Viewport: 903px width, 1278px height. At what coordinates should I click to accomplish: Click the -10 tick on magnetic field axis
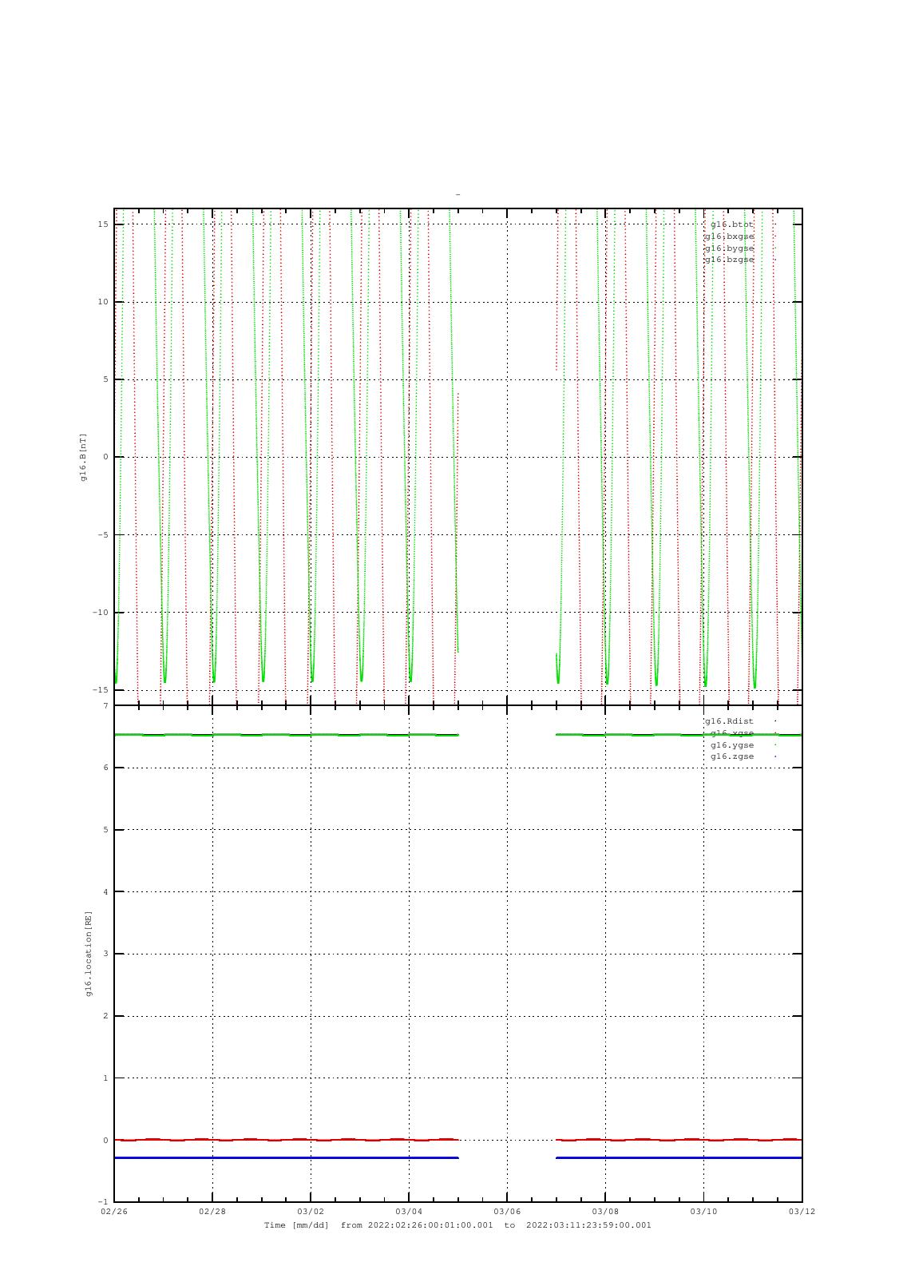point(101,613)
